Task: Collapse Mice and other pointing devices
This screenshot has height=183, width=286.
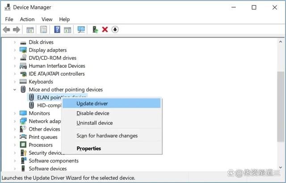Action: pyautogui.click(x=15, y=90)
